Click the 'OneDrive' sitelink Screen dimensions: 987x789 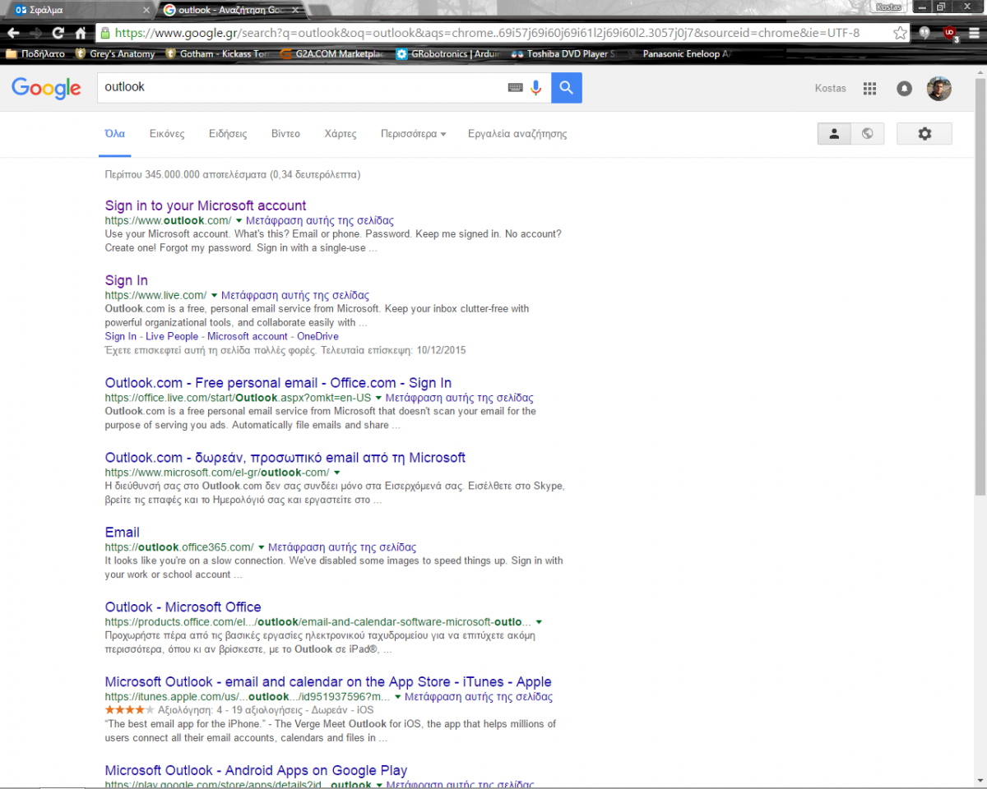tap(317, 336)
